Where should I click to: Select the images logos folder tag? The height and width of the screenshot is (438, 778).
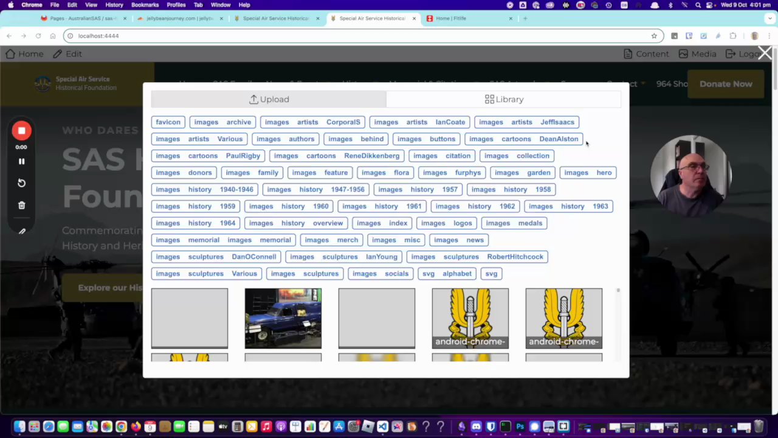pos(446,223)
